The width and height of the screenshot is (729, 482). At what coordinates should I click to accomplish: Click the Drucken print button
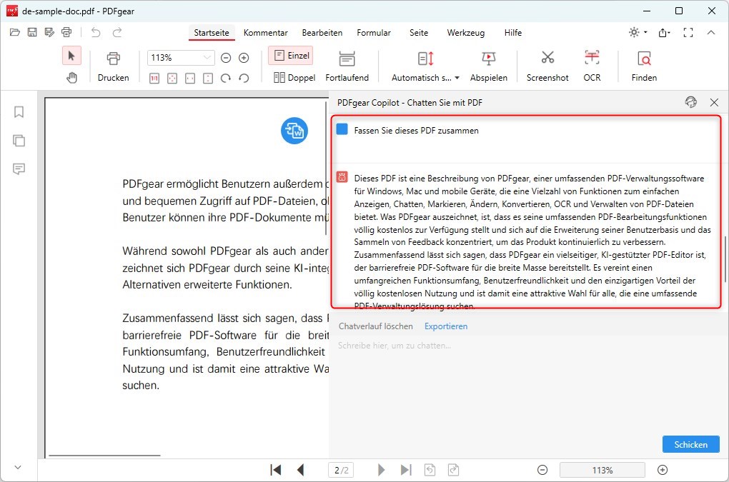coord(114,66)
